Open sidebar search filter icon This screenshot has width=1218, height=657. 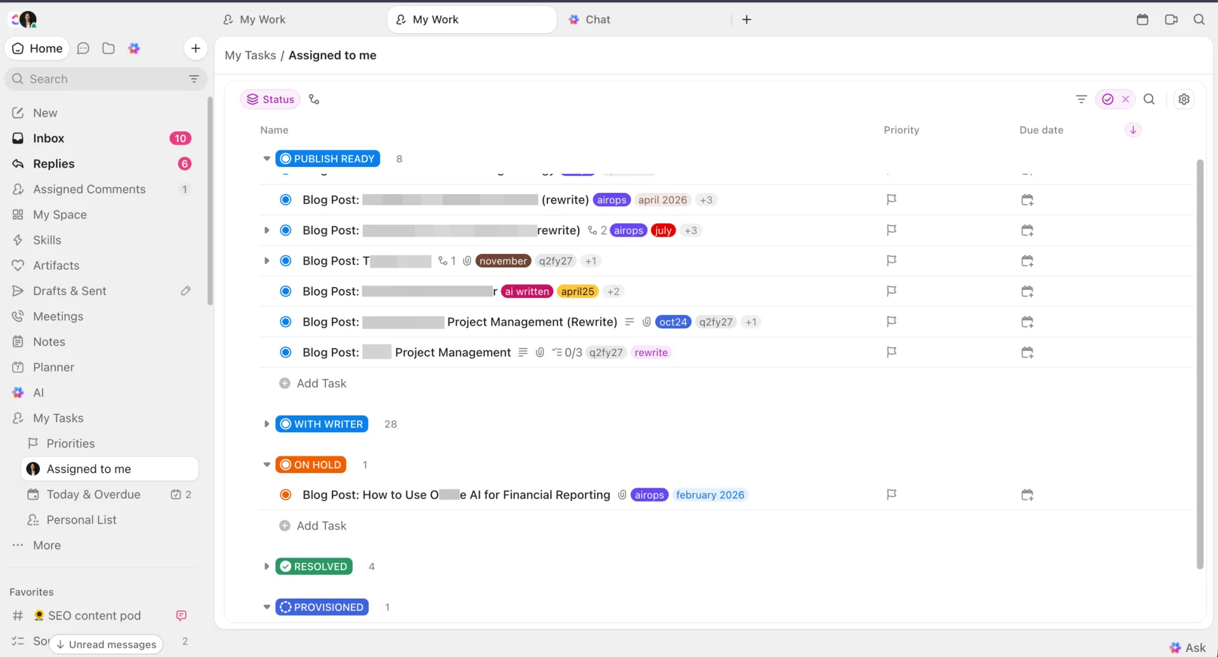click(x=194, y=79)
